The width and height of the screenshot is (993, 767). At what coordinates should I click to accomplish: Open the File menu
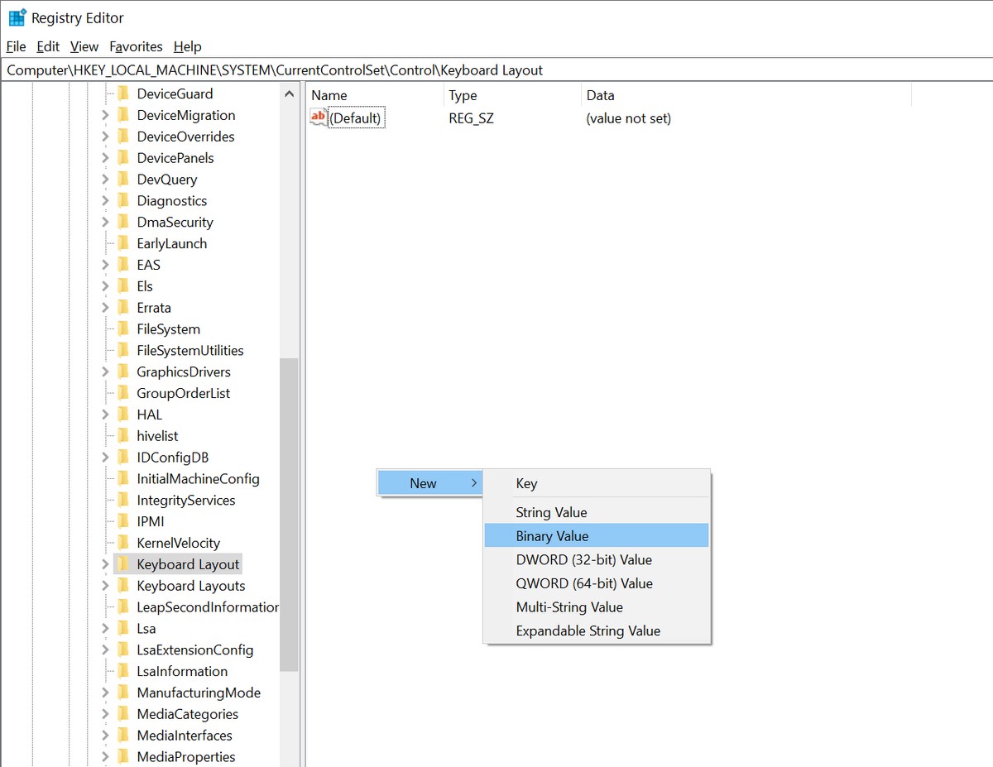(x=16, y=46)
